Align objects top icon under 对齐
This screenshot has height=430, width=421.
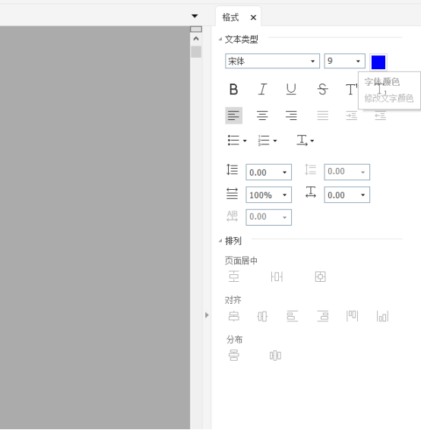(352, 316)
